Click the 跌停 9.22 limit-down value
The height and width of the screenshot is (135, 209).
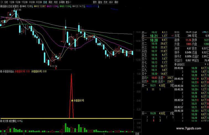click(x=207, y=40)
